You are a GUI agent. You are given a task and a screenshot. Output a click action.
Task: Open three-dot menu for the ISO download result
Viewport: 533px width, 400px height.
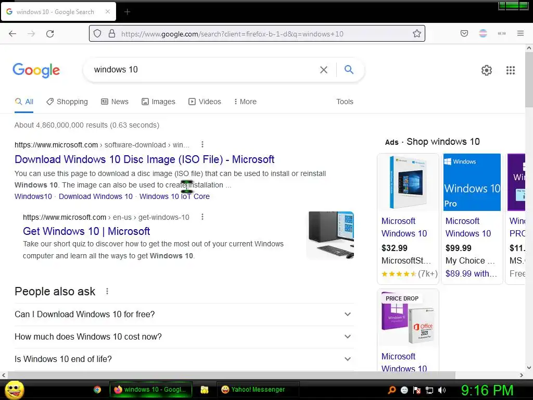(202, 145)
